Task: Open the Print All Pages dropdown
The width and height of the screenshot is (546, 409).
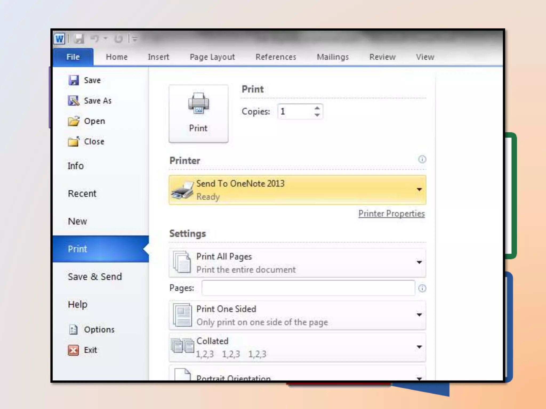Action: click(419, 263)
